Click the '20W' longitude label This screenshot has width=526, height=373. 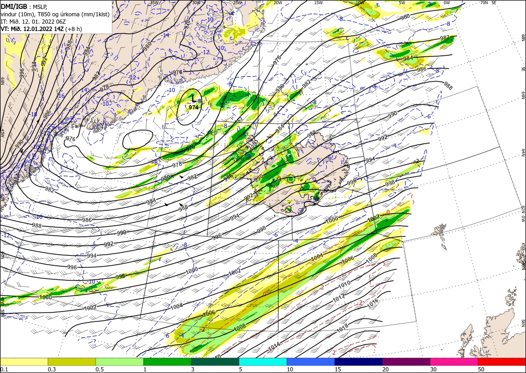click(278, 3)
